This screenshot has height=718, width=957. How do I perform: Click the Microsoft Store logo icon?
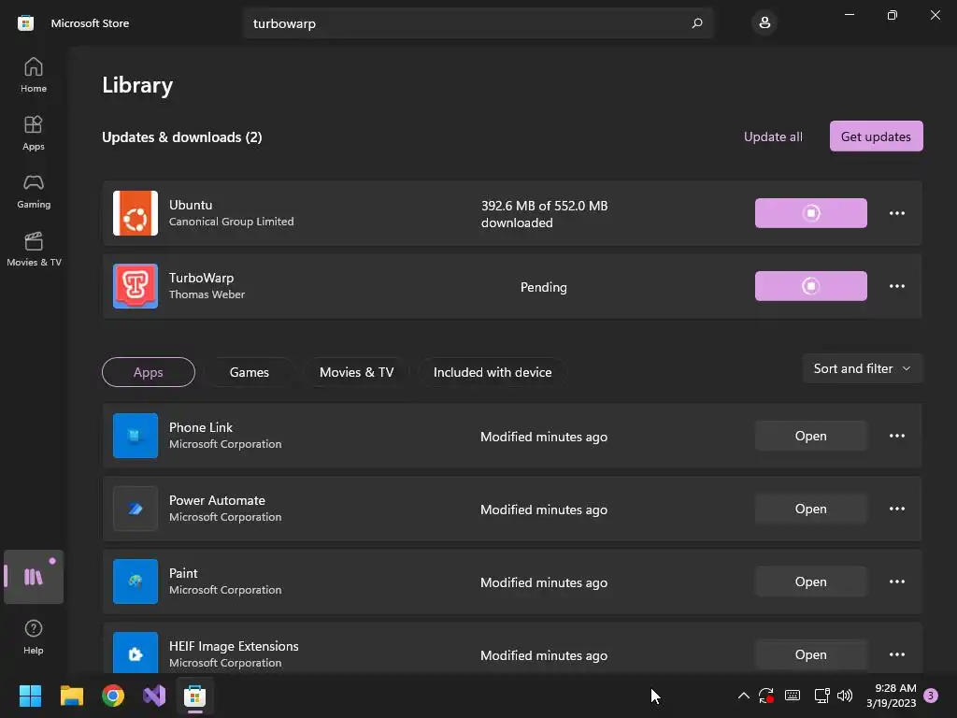[25, 23]
